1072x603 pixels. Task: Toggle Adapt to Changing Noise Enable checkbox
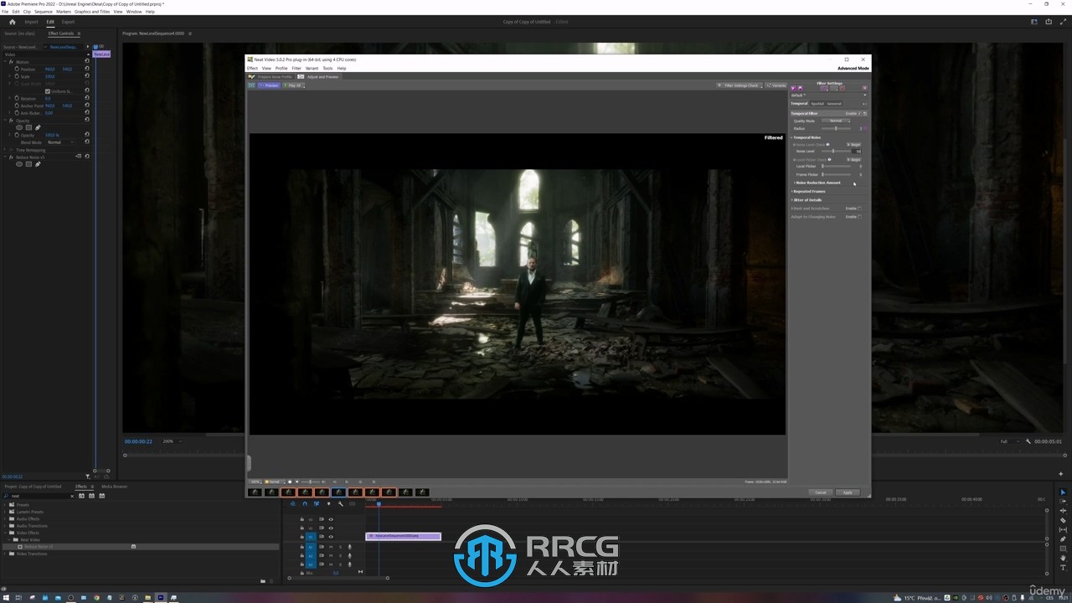tap(859, 216)
